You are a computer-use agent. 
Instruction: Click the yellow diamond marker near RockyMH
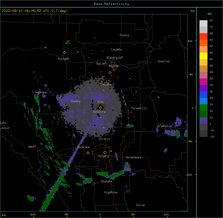pos(65,53)
